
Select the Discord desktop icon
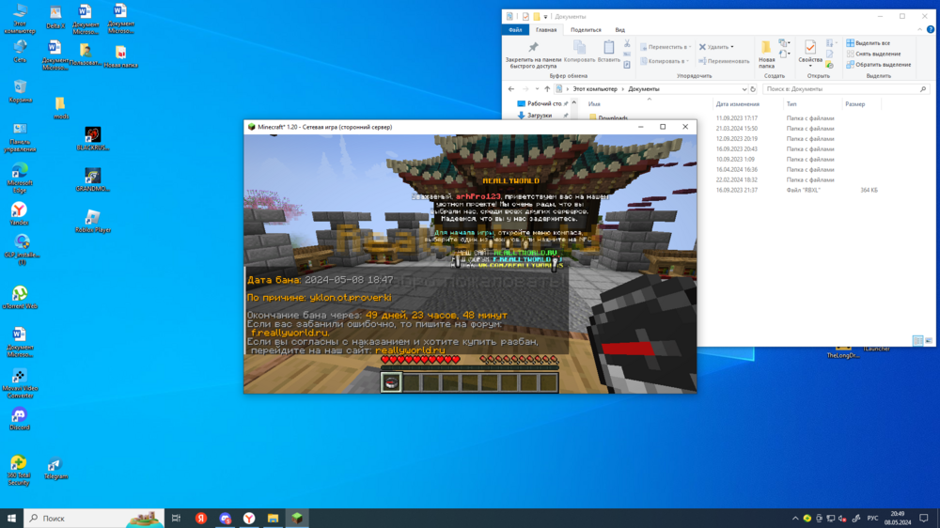coord(19,419)
